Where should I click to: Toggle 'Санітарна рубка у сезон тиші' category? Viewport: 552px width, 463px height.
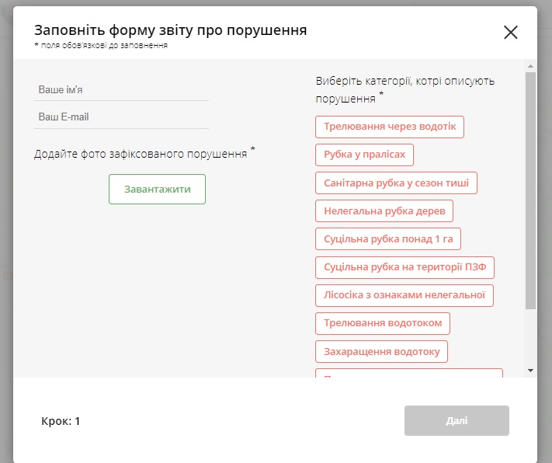396,183
